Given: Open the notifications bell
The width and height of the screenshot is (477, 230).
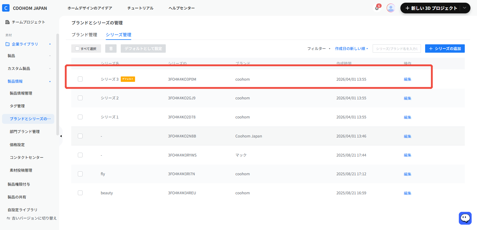Looking at the screenshot, I should (x=377, y=8).
